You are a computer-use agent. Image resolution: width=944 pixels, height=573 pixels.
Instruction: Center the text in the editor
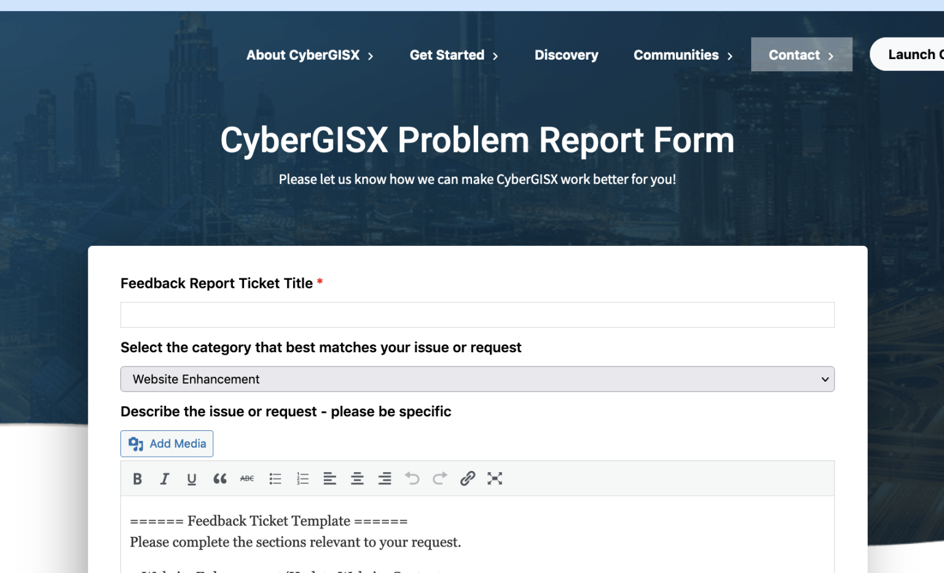tap(357, 478)
